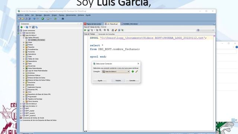This screenshot has height=134, width=238.
Task: Open the Conexión dropdown in the dialog
Action: (128, 71)
